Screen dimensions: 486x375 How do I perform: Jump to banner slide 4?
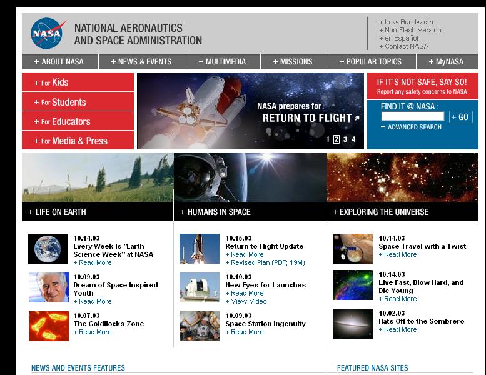click(353, 139)
